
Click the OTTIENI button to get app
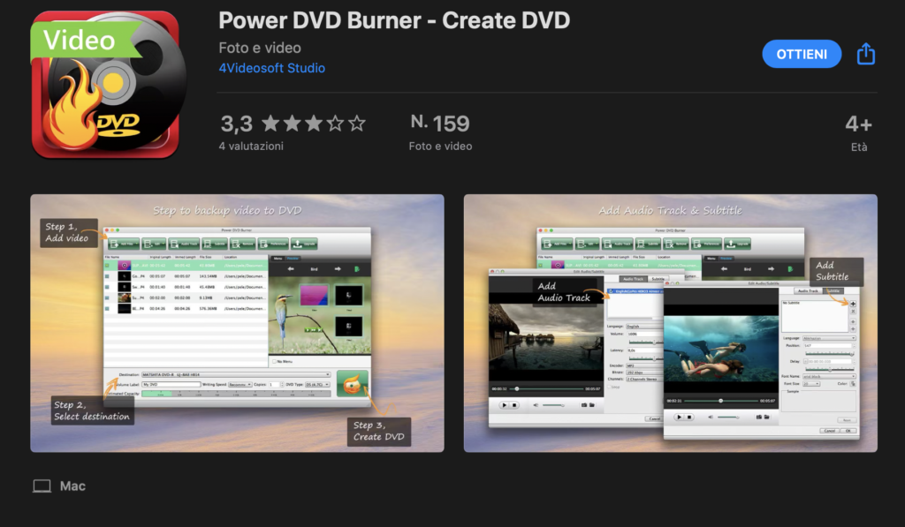[x=802, y=54]
